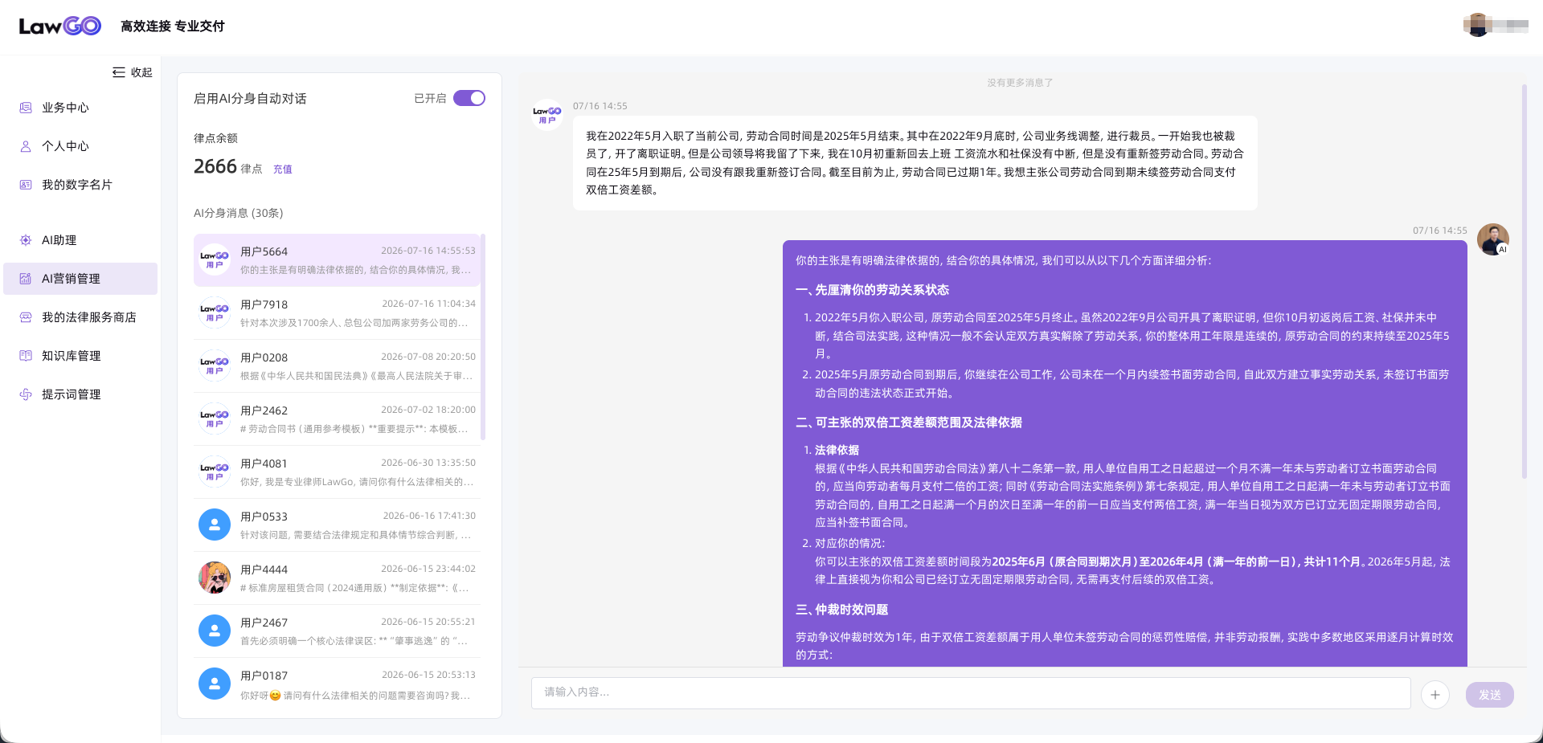Select AI助理 menu item
Viewport: 1543px width, 743px height.
pos(80,240)
